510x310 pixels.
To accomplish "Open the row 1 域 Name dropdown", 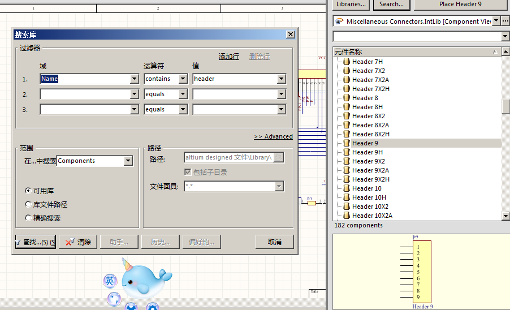I will click(134, 79).
